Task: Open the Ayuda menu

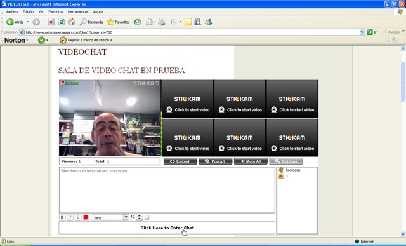Action: [x=98, y=12]
